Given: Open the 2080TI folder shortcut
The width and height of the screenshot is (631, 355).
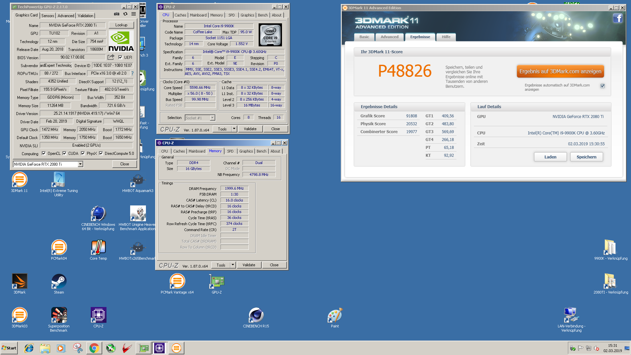Looking at the screenshot, I should pos(611,284).
